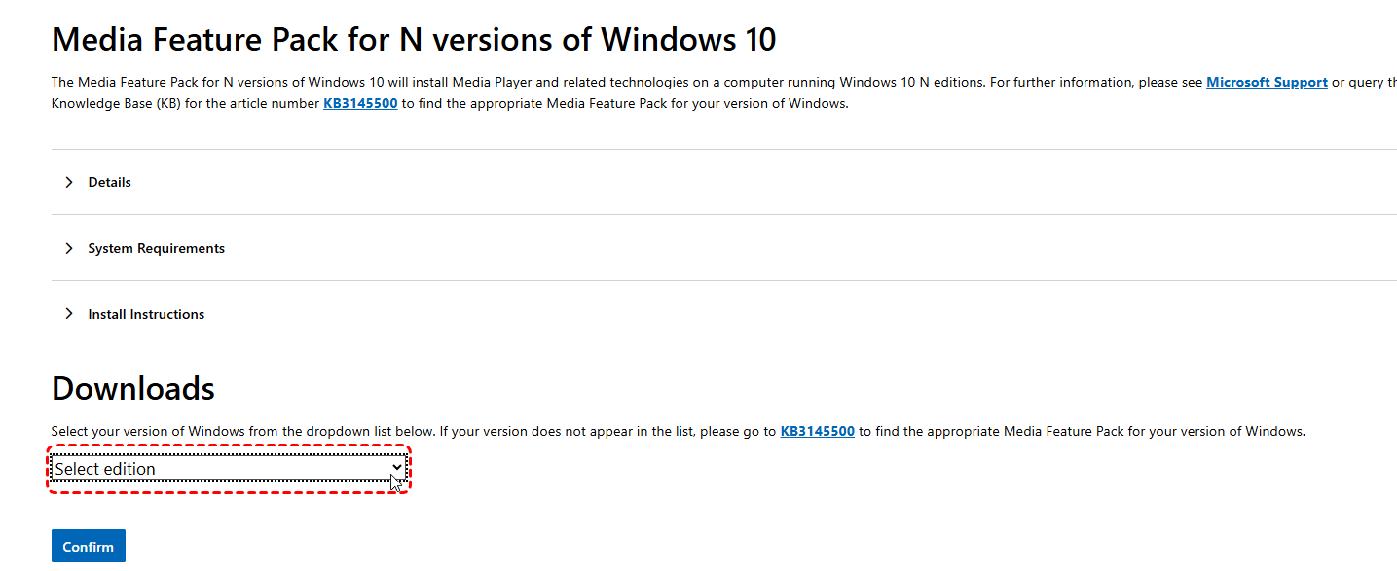Click the Media Feature Pack page title
The width and height of the screenshot is (1397, 571).
(414, 40)
